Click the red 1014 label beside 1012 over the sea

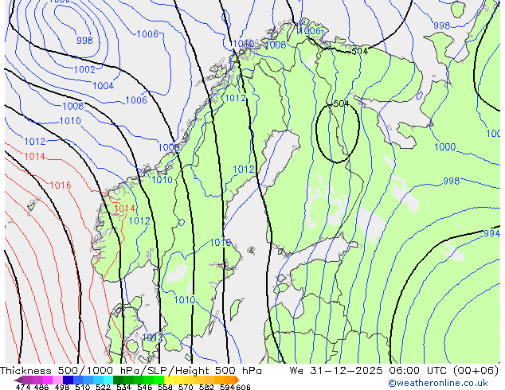[x=35, y=156]
